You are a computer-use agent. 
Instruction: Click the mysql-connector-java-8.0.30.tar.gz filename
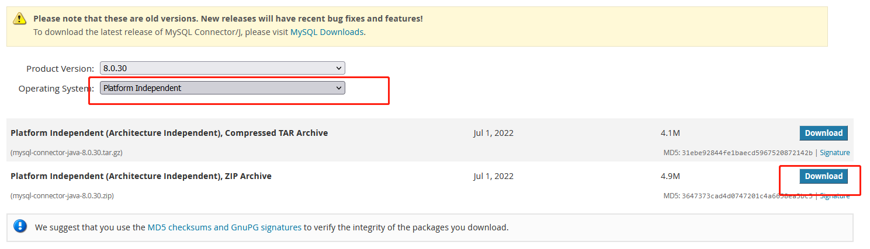pyautogui.click(x=66, y=153)
